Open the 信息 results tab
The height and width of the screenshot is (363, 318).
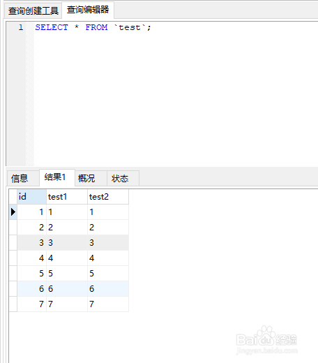pos(23,178)
